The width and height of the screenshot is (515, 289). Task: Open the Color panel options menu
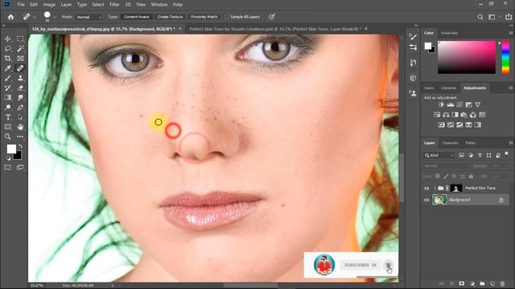(510, 33)
